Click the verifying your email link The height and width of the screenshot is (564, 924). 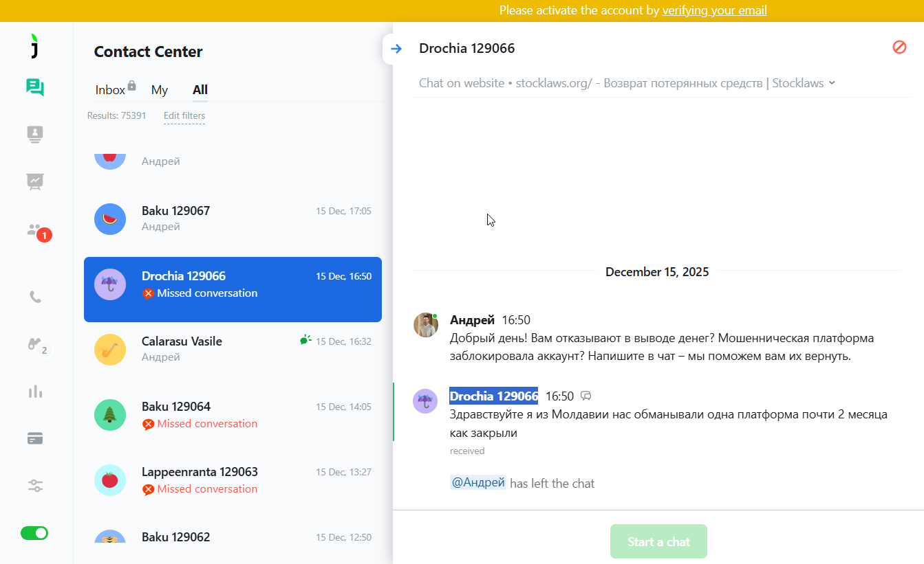pyautogui.click(x=714, y=10)
